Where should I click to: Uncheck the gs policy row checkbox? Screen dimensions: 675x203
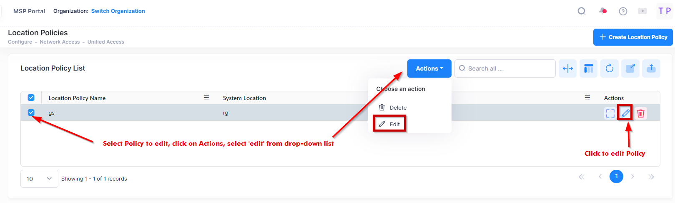[31, 113]
